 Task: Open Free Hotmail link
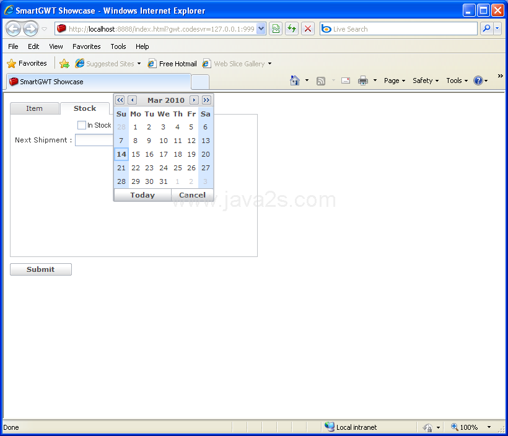(172, 64)
